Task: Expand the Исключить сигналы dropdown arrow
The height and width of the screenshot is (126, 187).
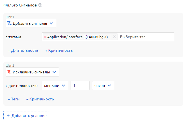Action: [x=54, y=72]
